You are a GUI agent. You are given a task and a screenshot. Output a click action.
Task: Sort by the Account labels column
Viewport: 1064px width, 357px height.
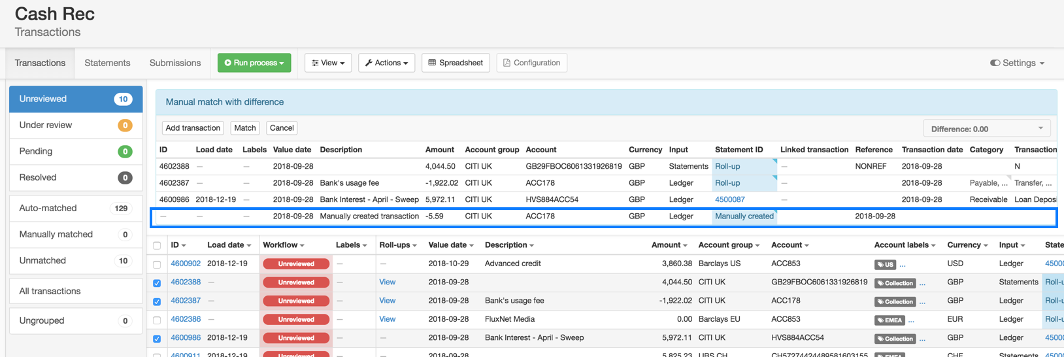pos(905,245)
